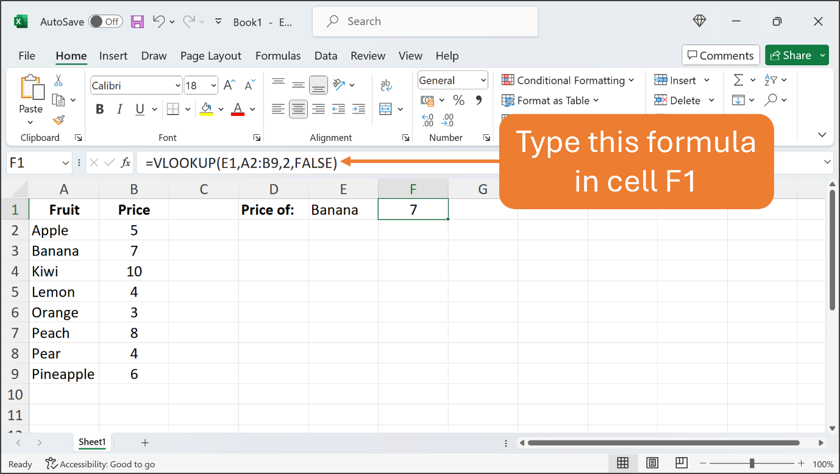Screen dimensions: 840x474
Task: Switch to the Data tab
Action: click(326, 56)
